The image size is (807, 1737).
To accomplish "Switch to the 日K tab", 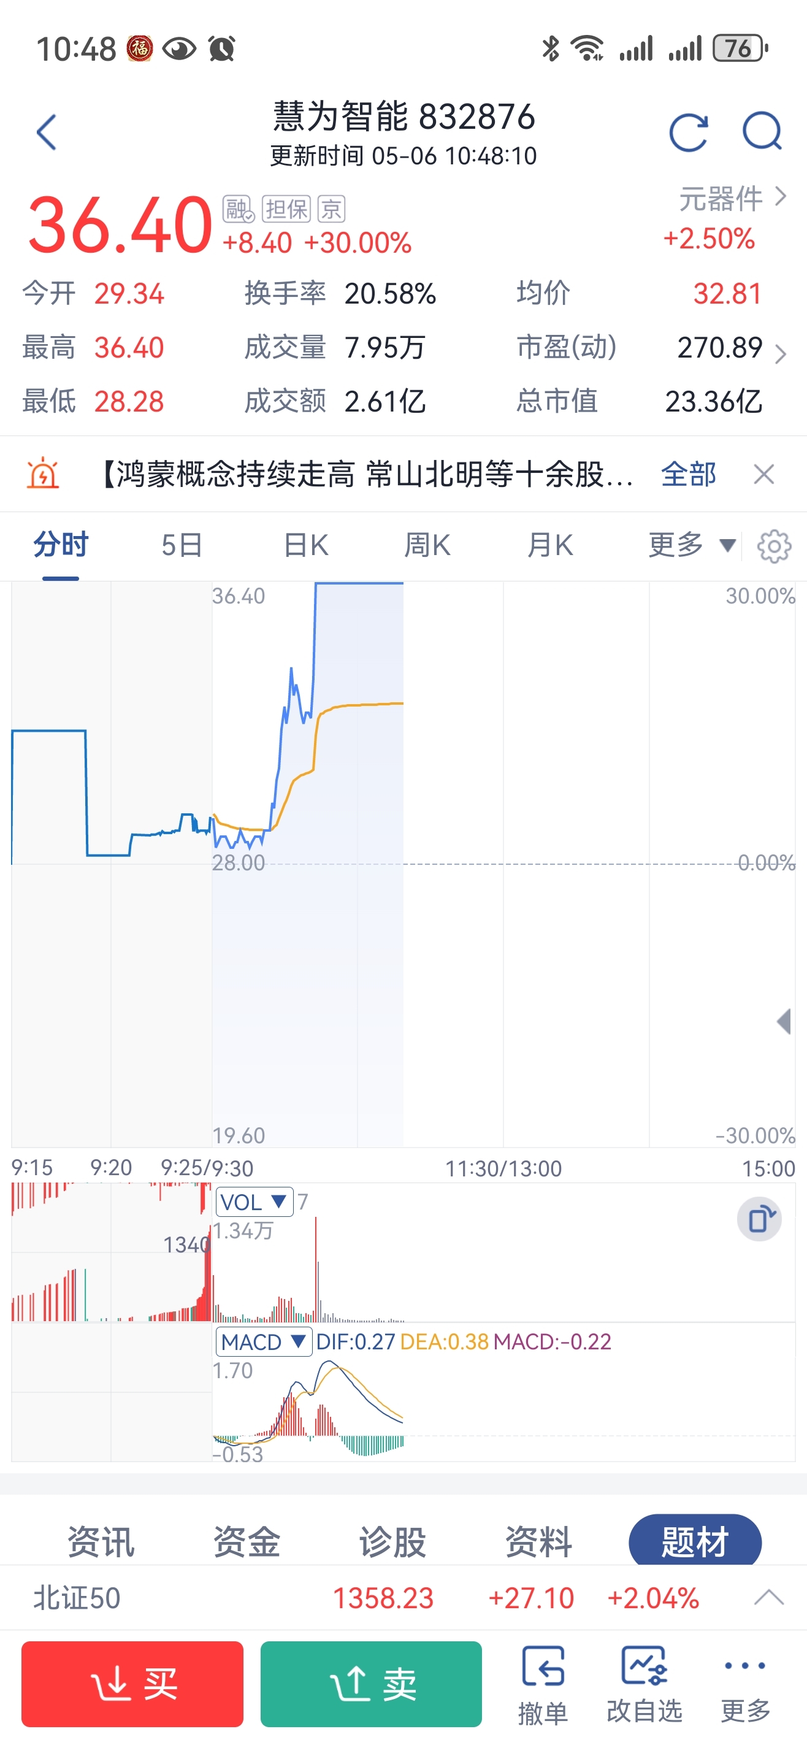I will point(306,545).
